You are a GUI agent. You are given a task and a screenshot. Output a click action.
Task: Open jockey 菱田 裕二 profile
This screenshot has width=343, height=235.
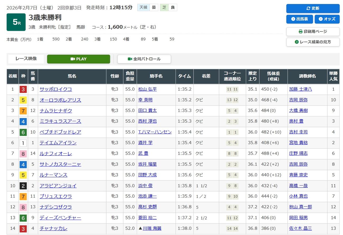[147, 218]
